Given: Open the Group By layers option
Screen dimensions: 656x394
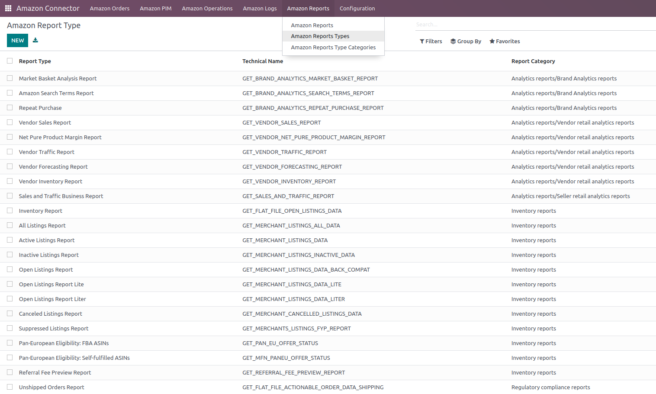Looking at the screenshot, I should pyautogui.click(x=466, y=42).
